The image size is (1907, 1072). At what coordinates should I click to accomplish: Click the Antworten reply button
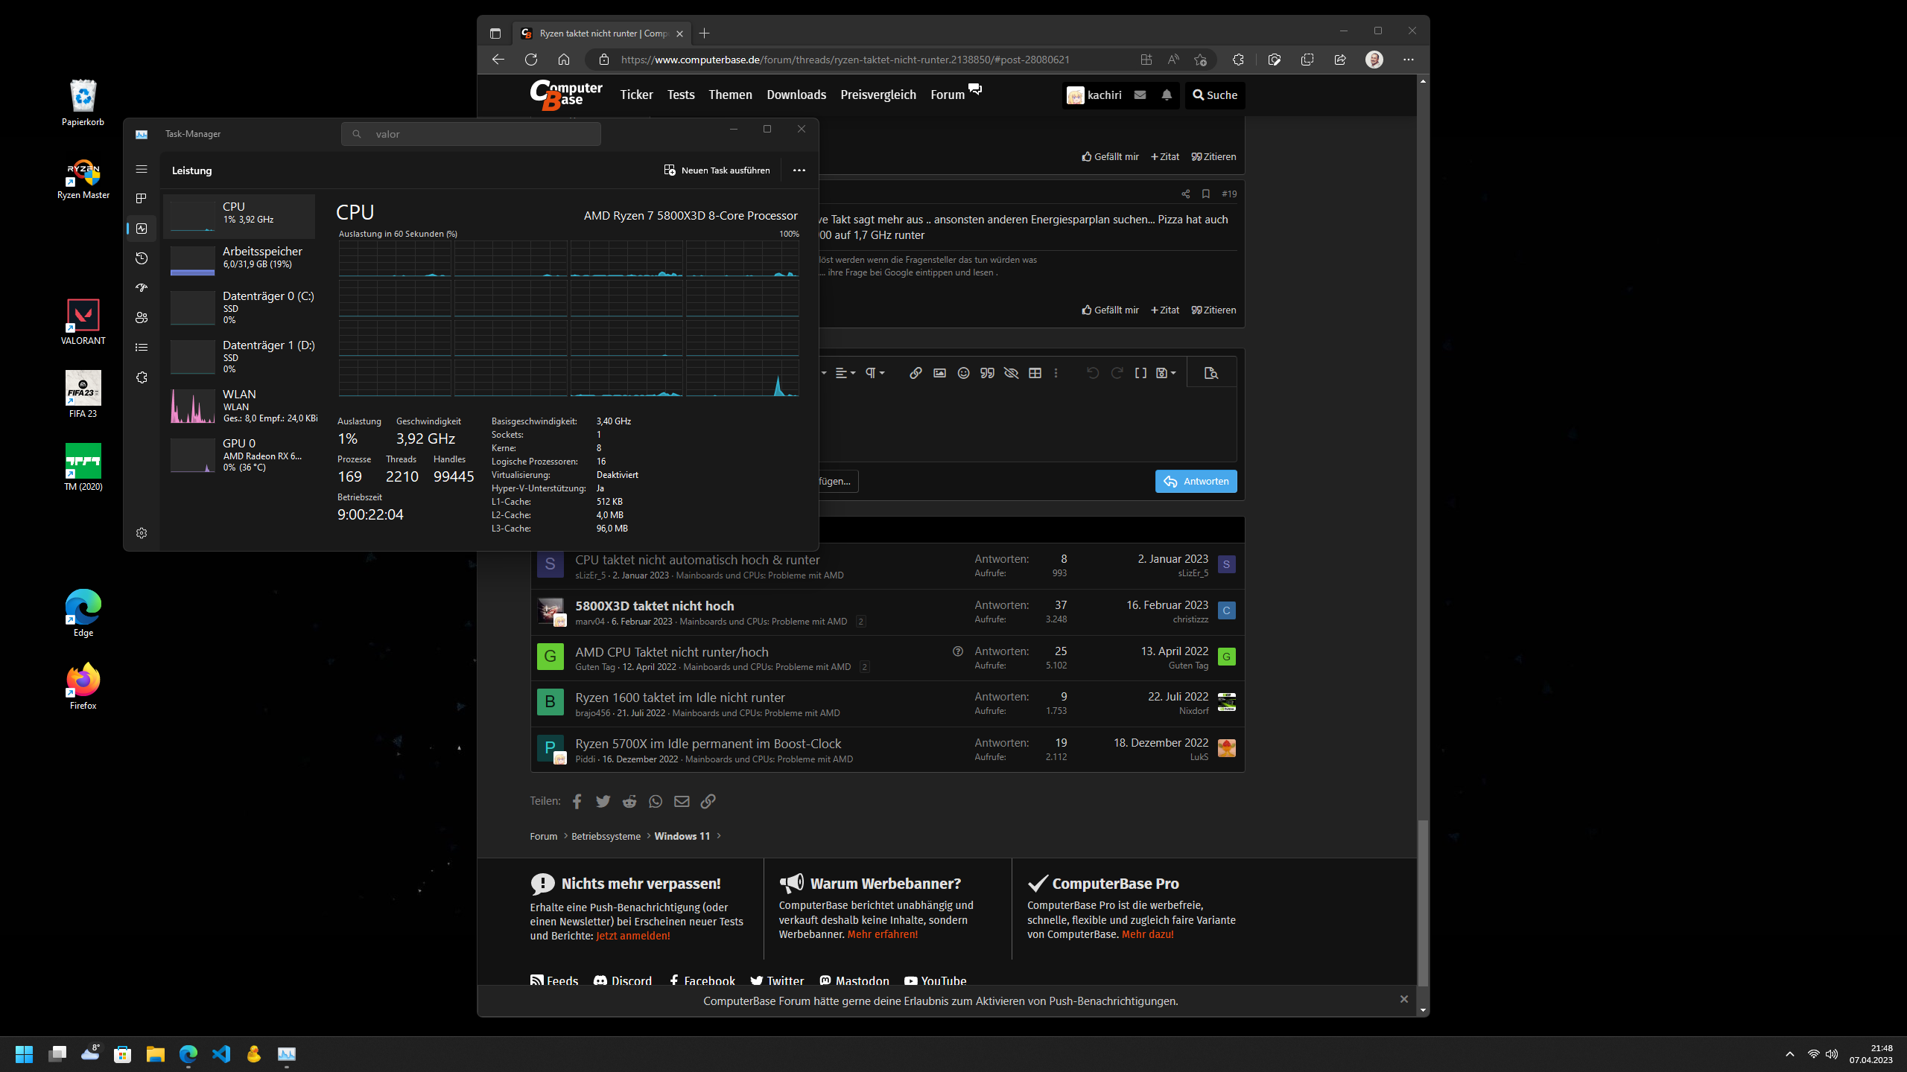coord(1196,481)
